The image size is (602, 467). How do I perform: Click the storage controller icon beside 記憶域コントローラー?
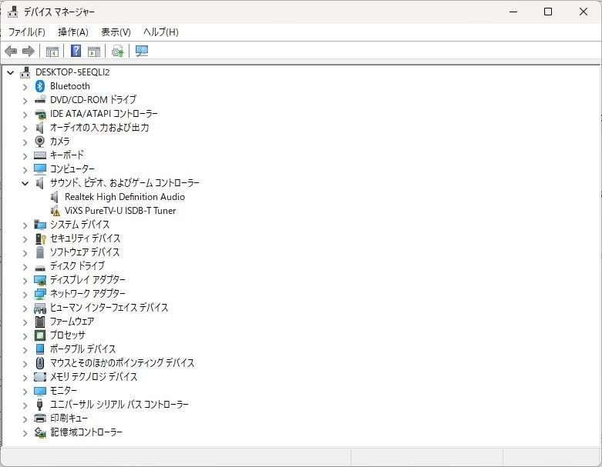[40, 432]
